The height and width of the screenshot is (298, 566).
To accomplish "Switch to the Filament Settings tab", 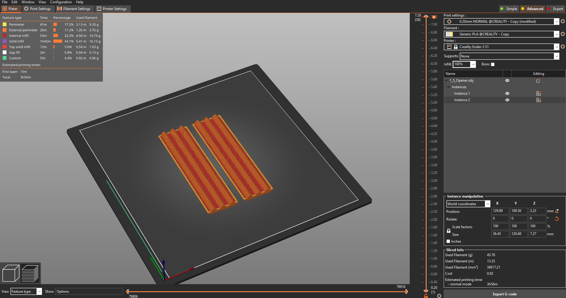I will [74, 9].
